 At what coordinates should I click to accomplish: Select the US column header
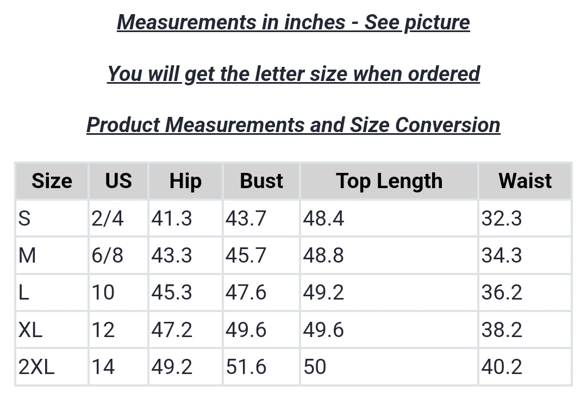[118, 181]
